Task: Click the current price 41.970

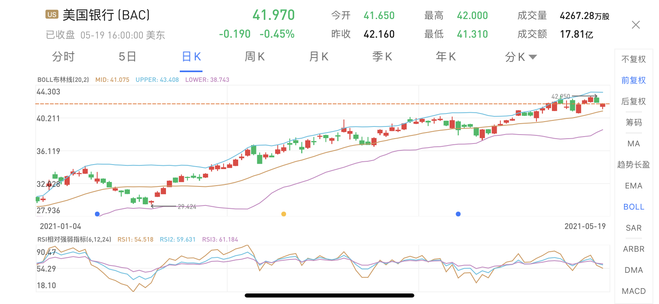Action: 274,15
